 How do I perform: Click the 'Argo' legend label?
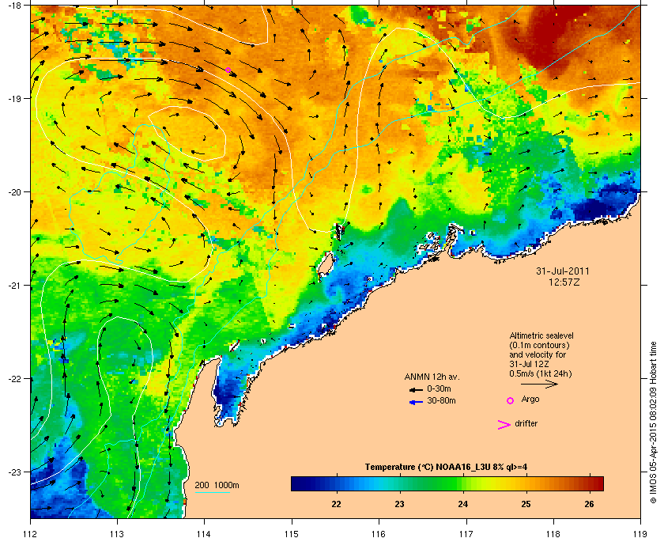click(530, 400)
